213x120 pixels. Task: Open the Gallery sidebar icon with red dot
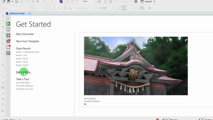(x=8, y=47)
